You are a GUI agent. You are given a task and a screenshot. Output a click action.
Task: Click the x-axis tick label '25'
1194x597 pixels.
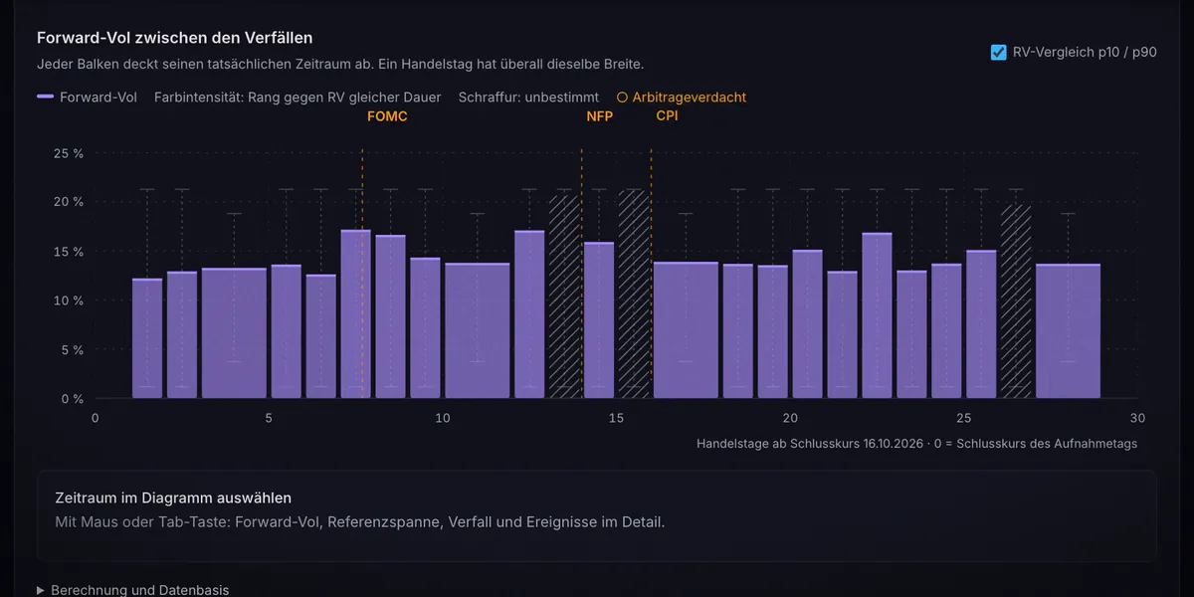(963, 418)
